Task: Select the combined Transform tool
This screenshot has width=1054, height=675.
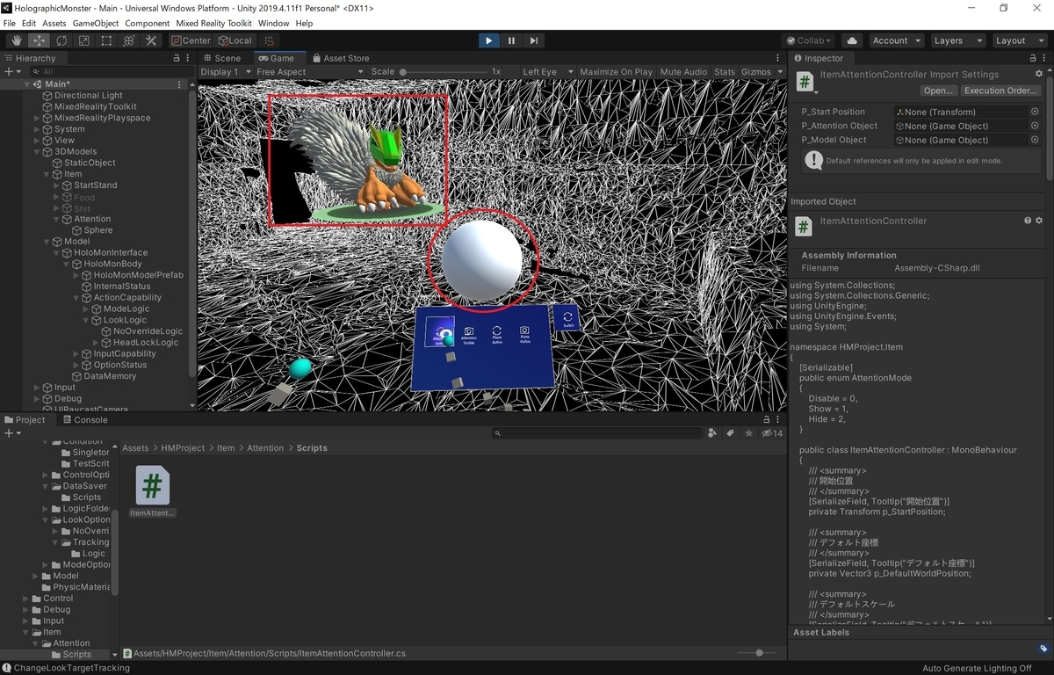Action: coord(128,40)
